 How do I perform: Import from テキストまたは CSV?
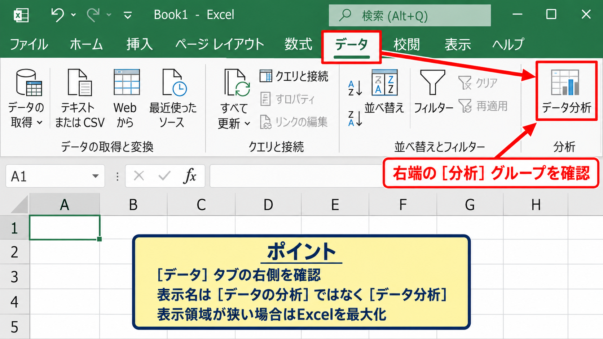tap(80, 99)
